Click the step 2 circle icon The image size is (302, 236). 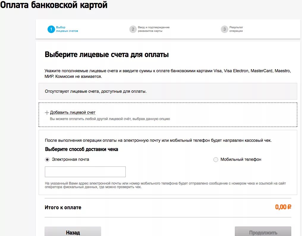pyautogui.click(x=133, y=29)
